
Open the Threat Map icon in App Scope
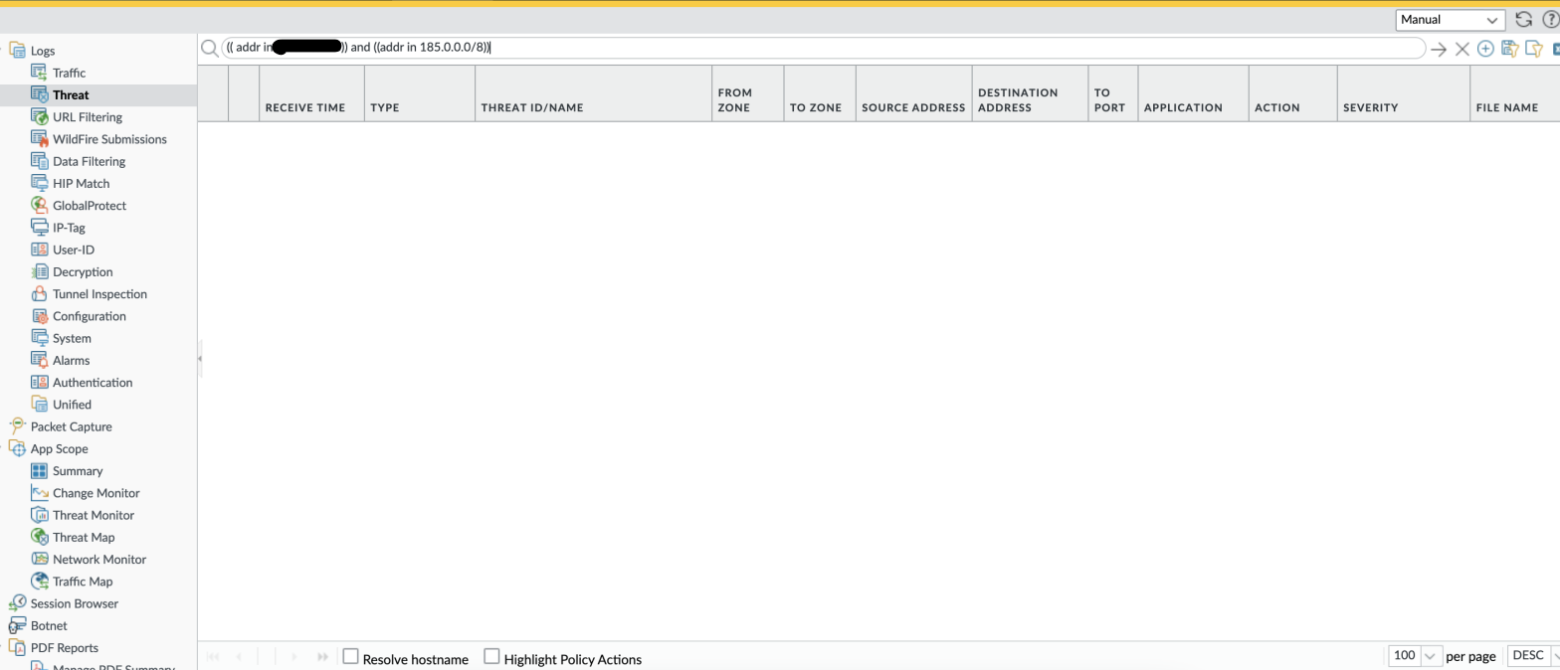point(40,537)
